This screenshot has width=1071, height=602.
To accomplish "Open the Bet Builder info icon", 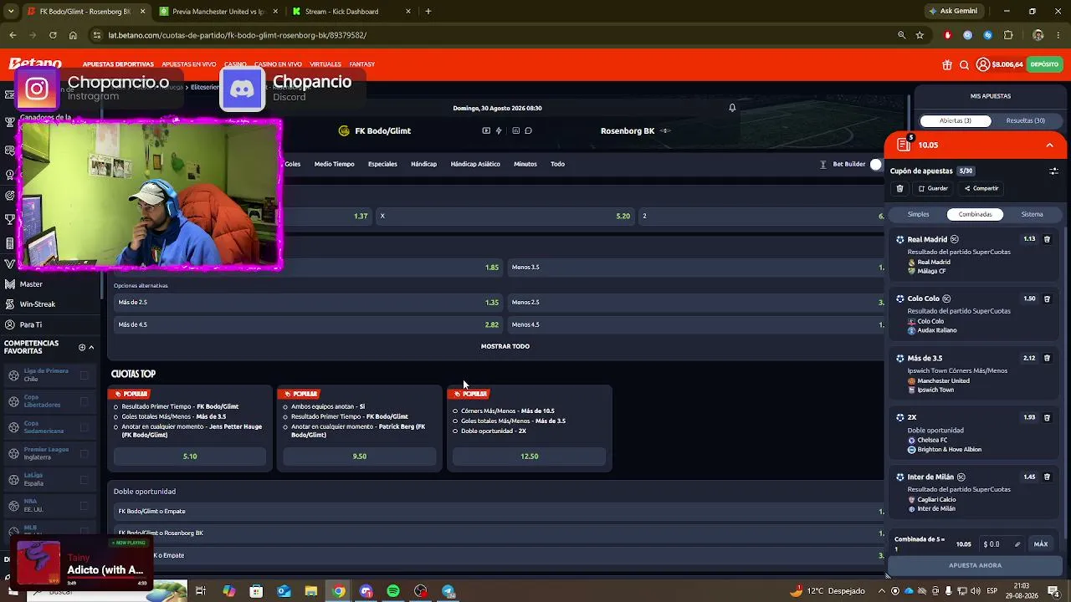I will tap(823, 164).
